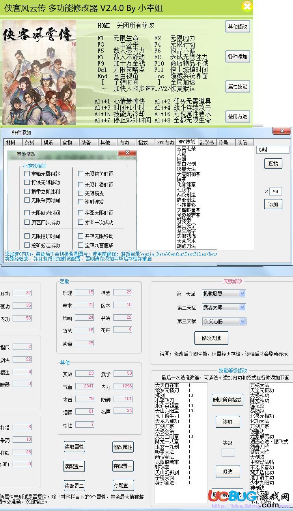Open the 属性技能 panel button

[238, 86]
